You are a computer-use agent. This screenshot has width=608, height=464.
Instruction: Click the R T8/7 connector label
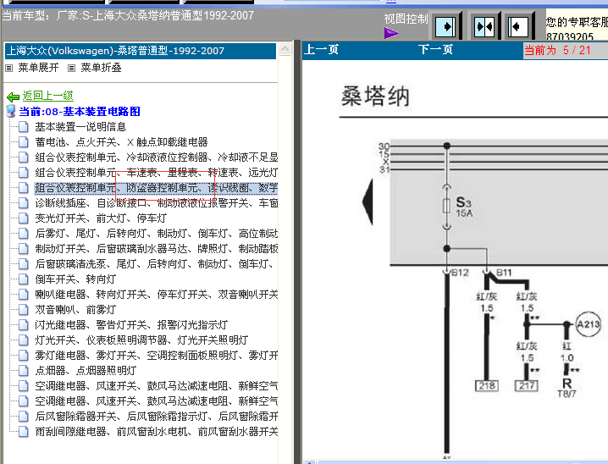[567, 388]
